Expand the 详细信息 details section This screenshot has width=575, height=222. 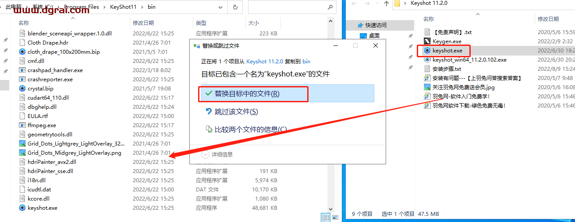click(206, 154)
